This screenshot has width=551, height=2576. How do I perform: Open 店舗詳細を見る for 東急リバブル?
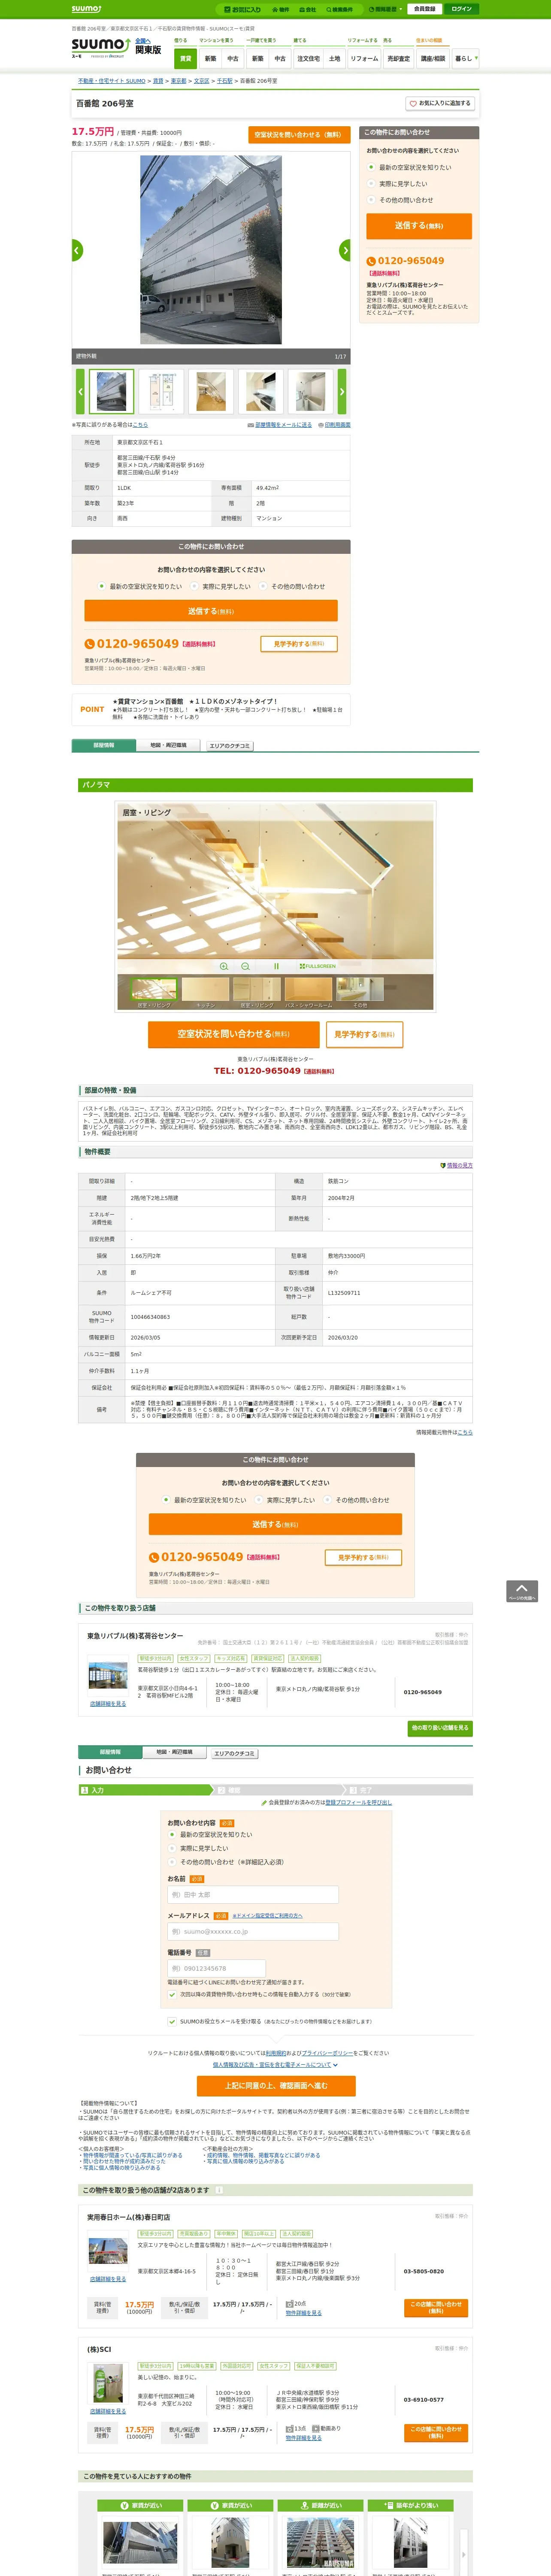(x=108, y=1703)
